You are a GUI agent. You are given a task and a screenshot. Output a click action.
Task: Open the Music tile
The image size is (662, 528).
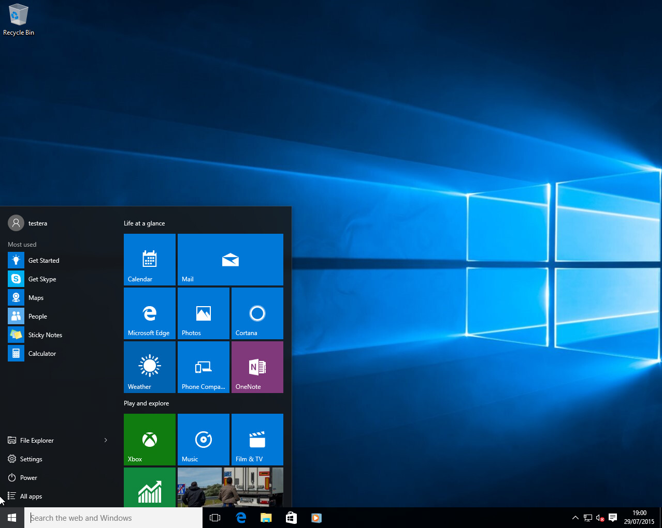coord(204,440)
